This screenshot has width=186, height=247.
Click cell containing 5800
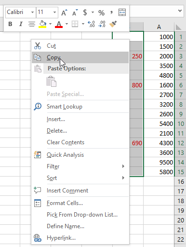pos(159,172)
